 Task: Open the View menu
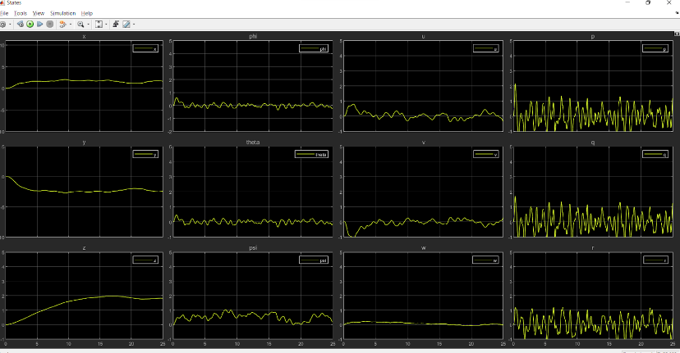click(39, 13)
